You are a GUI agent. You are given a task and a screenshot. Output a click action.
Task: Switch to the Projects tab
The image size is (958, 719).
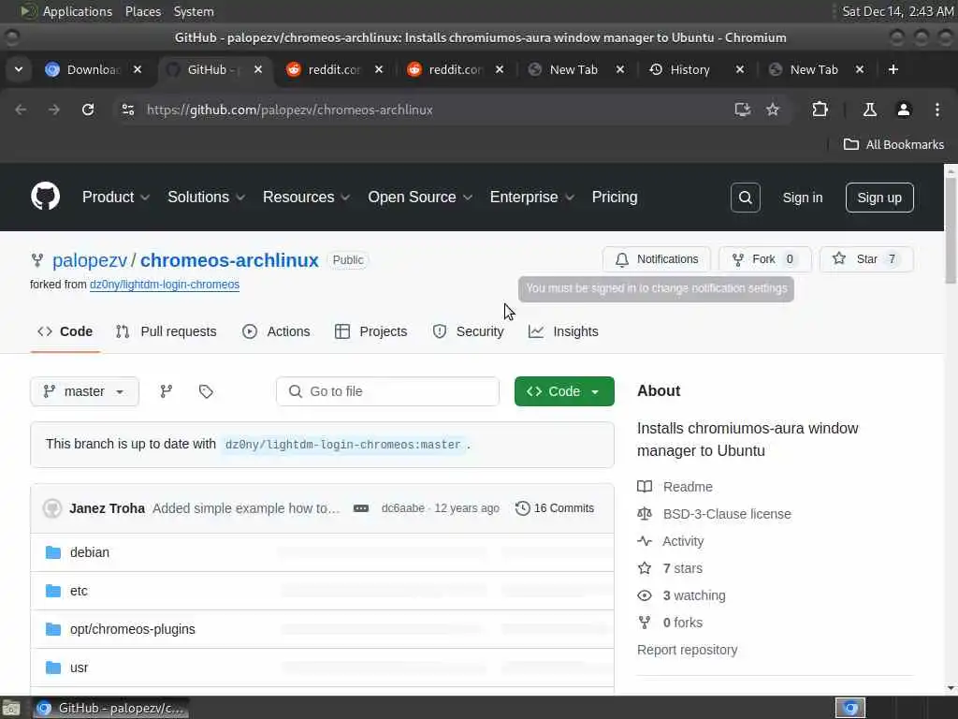tap(370, 331)
